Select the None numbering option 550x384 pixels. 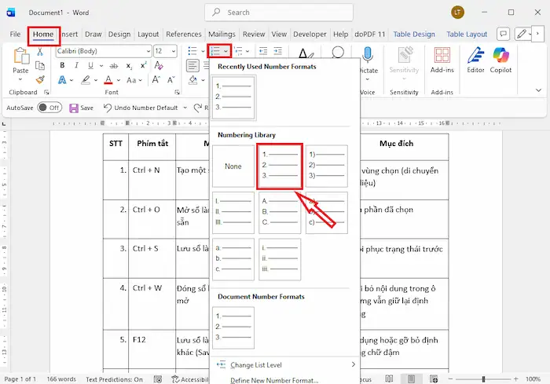tap(233, 166)
